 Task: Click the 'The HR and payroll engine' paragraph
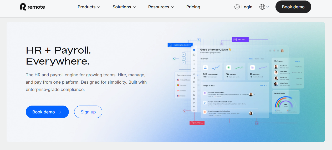86,82
